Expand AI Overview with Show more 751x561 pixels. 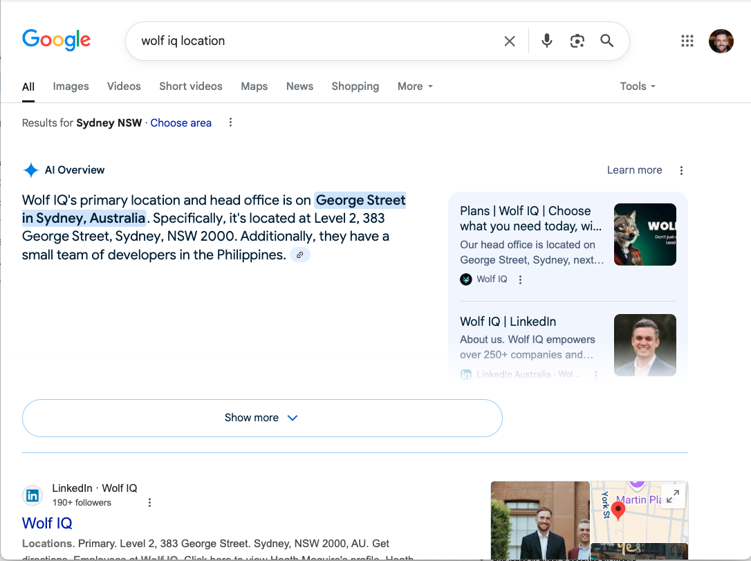262,418
